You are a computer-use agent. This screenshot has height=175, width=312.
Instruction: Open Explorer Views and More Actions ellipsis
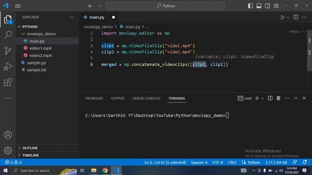click(72, 17)
